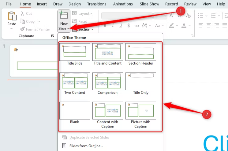Choose the Picture with Caption layout
Viewport: 228px width, 151px height.
point(140,115)
